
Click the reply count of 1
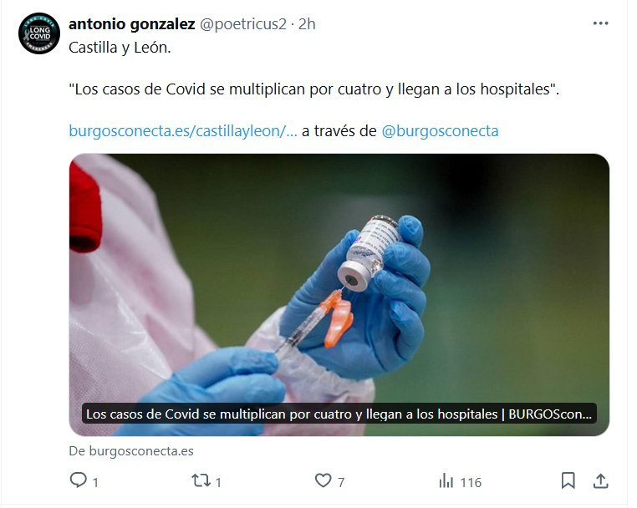pyautogui.click(x=95, y=482)
